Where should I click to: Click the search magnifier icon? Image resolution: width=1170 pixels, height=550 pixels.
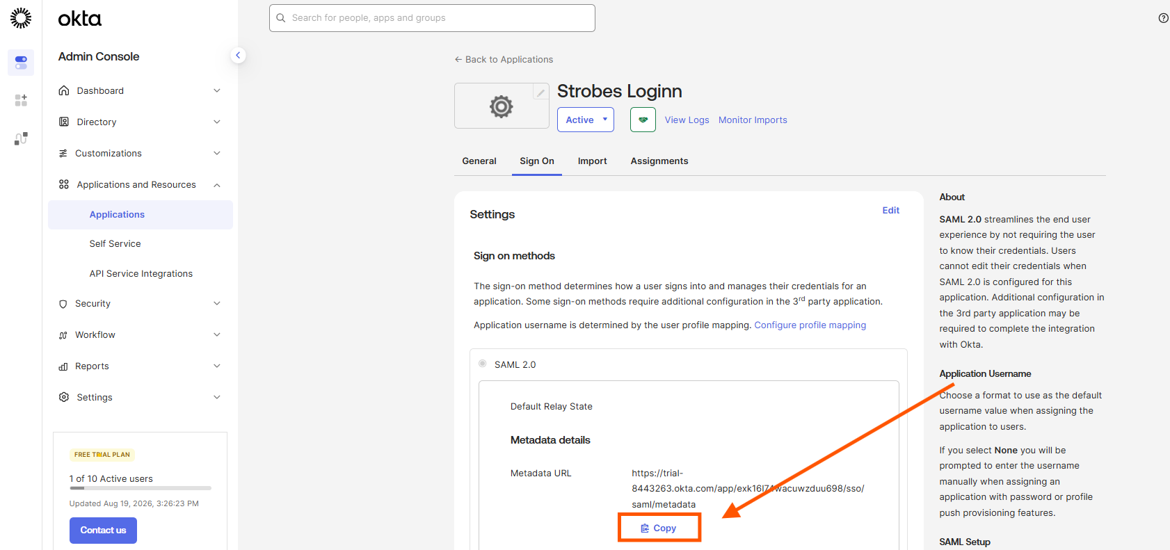[x=281, y=18]
